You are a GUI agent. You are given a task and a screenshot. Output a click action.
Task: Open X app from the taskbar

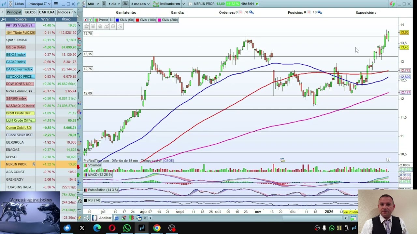click(x=82, y=228)
